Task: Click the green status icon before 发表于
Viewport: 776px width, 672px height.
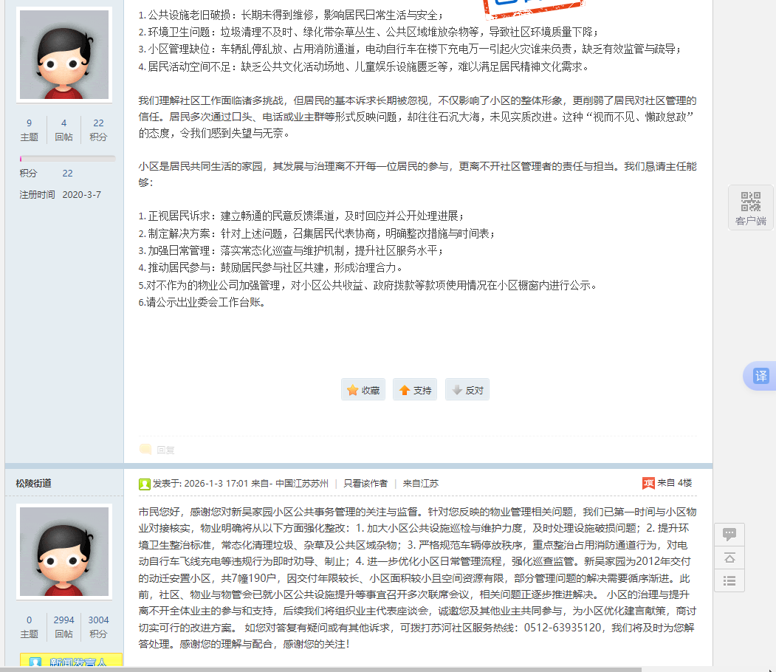Action: (x=143, y=484)
